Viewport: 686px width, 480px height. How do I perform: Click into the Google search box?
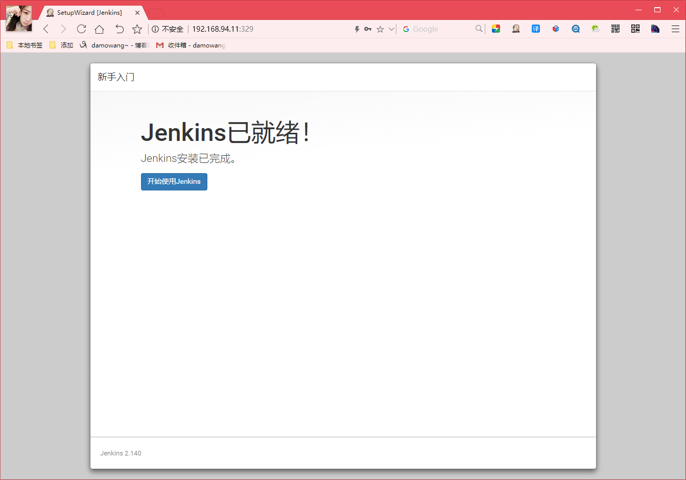coord(442,29)
